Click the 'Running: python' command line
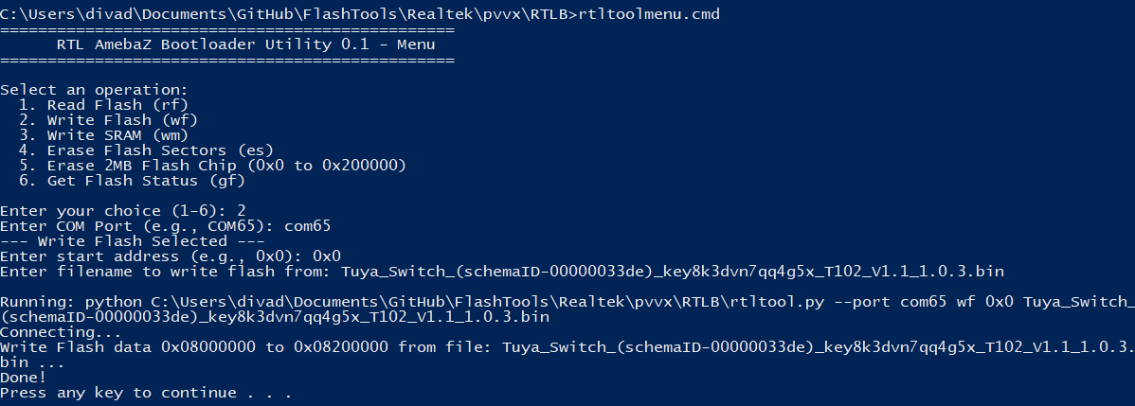 click(567, 309)
